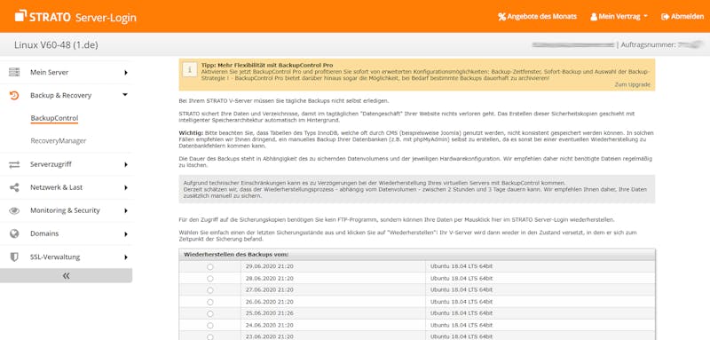Image resolution: width=710 pixels, height=340 pixels.
Task: Click Abmelden to log out
Action: pos(687,16)
